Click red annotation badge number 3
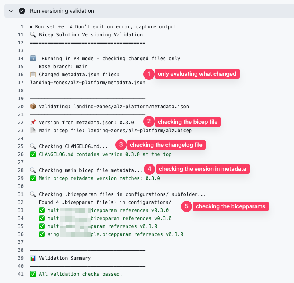 click(121, 145)
